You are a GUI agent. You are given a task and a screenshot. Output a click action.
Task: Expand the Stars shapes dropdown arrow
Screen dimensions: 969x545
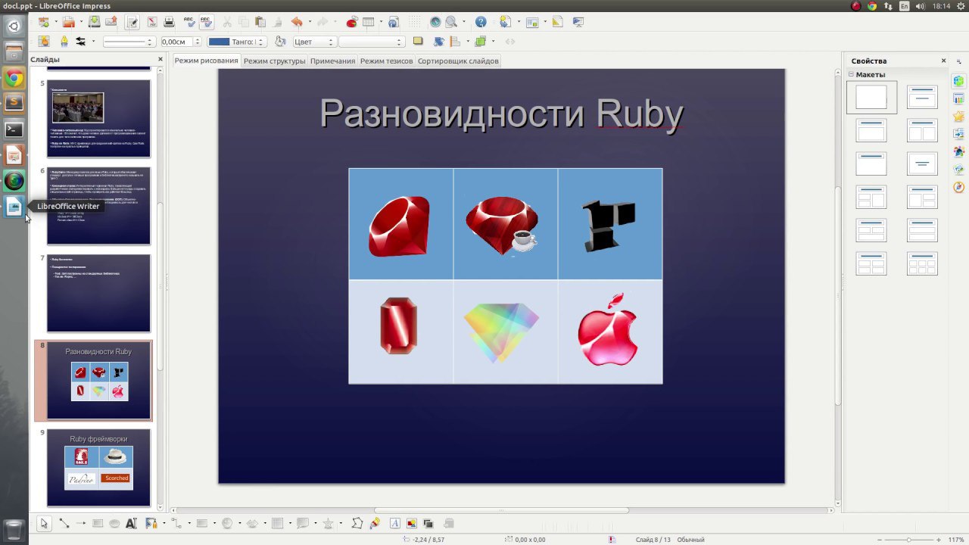[x=341, y=523]
